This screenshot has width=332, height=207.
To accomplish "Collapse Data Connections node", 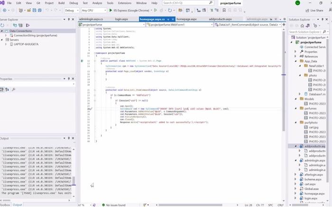I will click(2, 31).
